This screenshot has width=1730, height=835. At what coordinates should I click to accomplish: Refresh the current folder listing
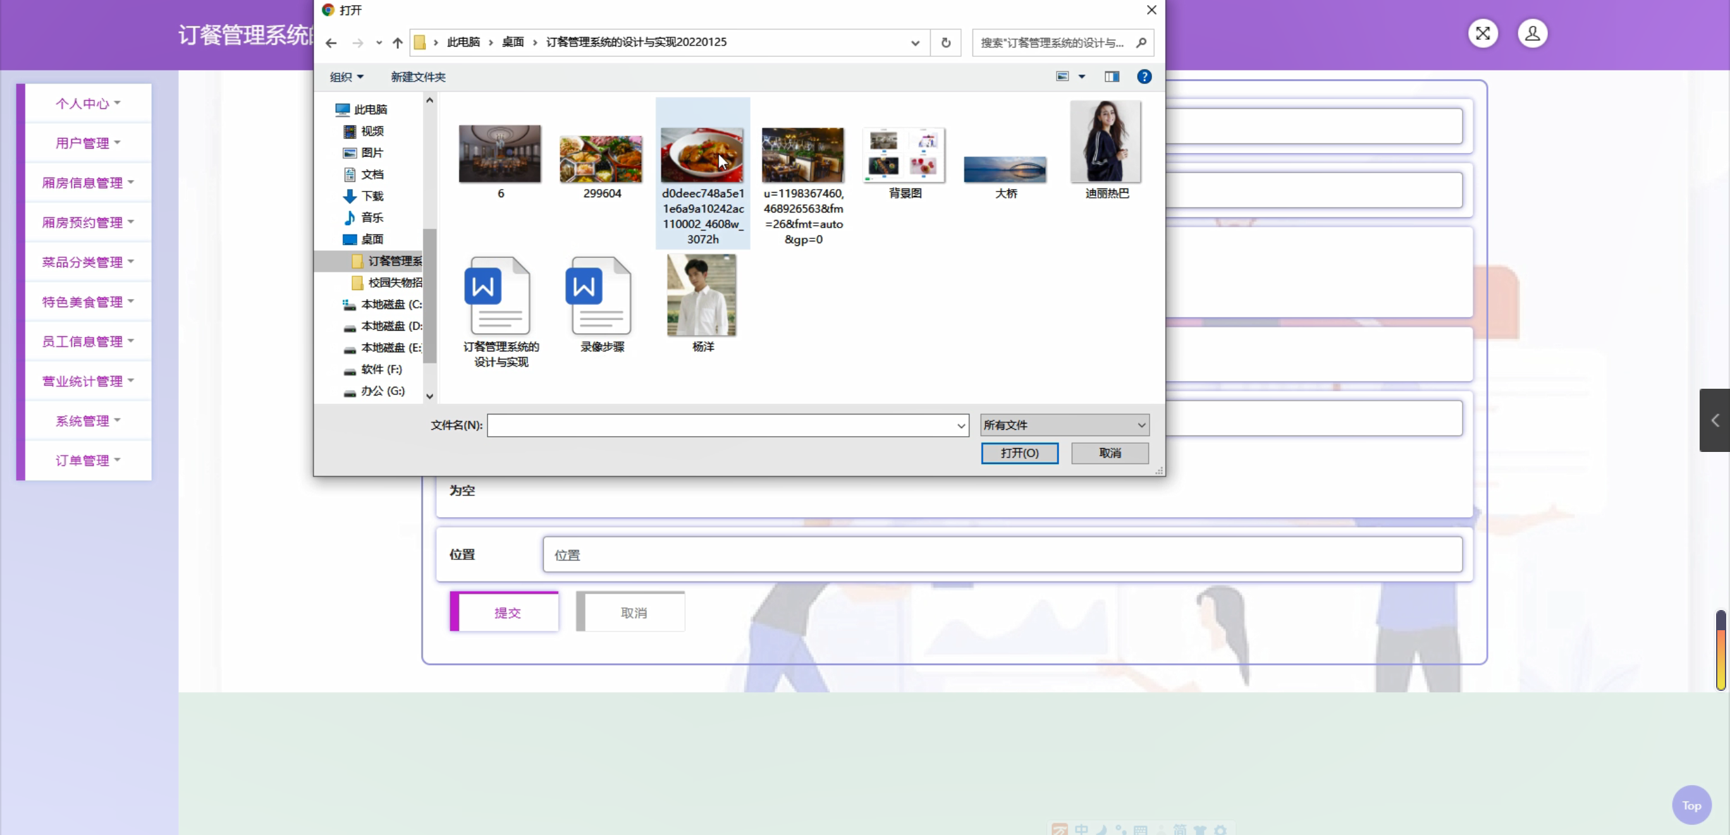coord(945,43)
